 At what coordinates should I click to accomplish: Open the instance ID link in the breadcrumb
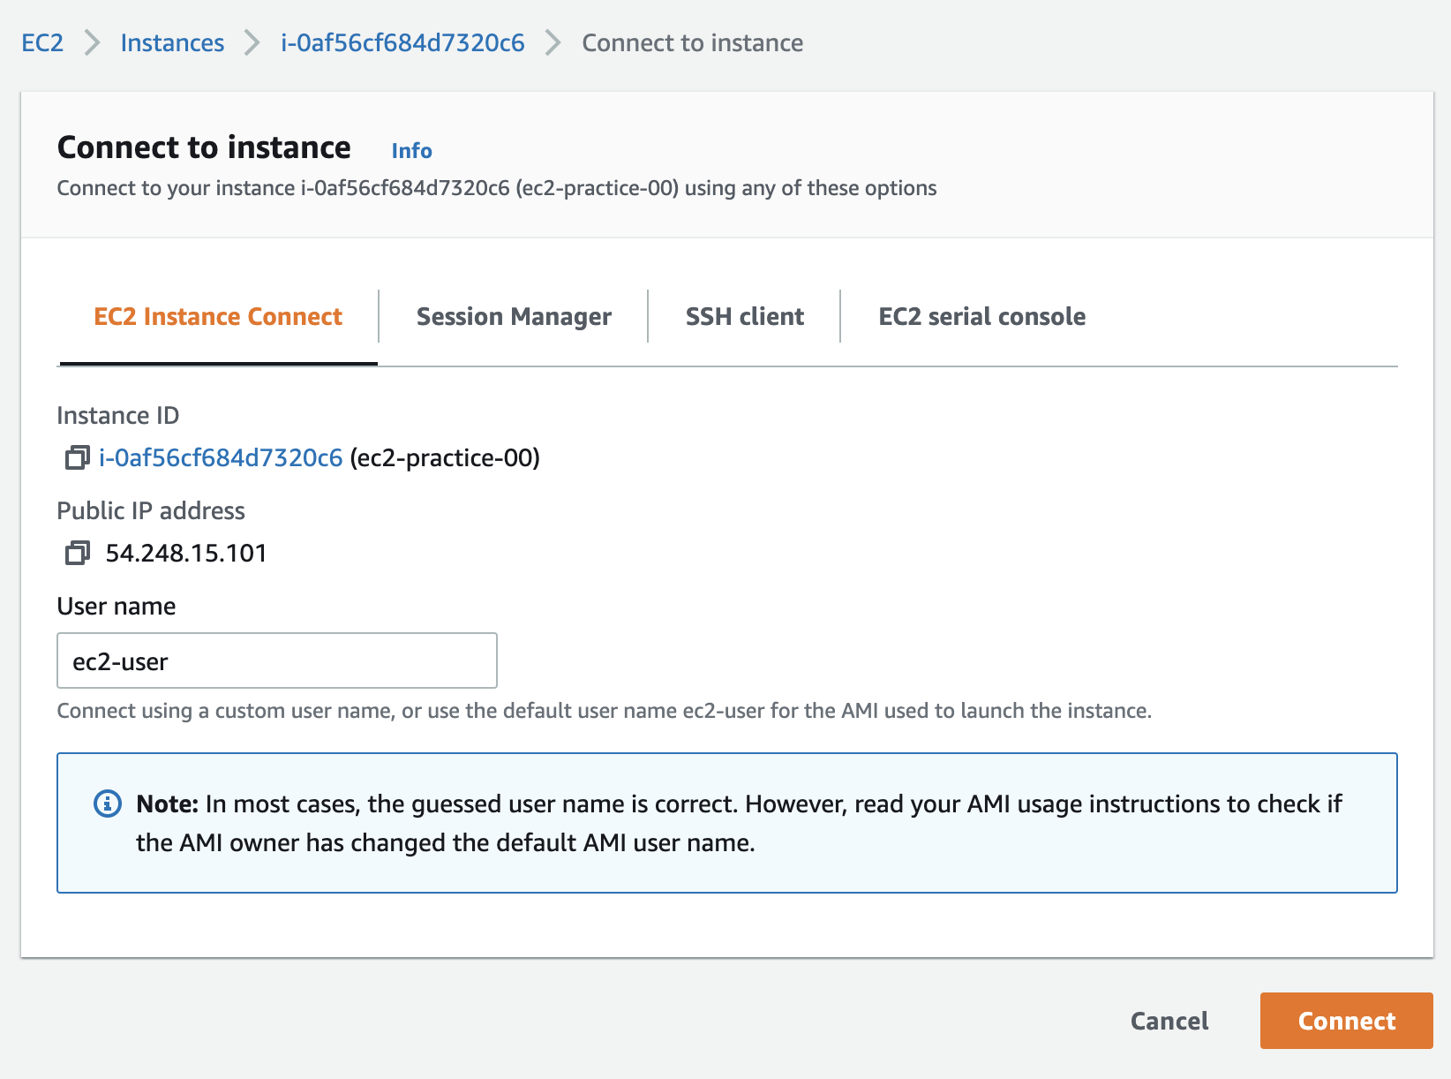tap(402, 42)
